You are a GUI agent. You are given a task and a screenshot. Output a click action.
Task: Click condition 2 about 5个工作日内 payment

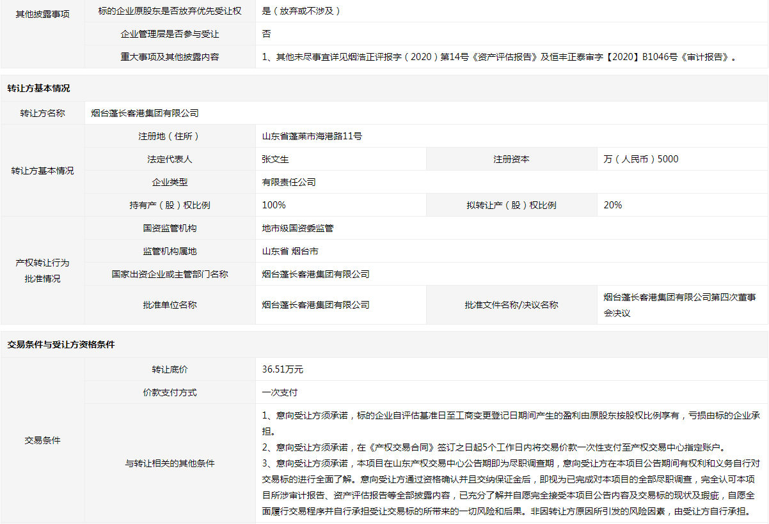[496, 447]
